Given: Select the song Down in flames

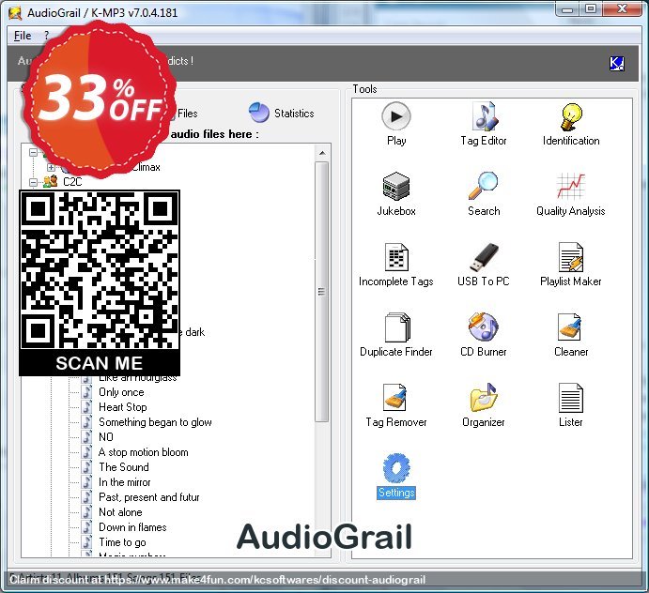Looking at the screenshot, I should [132, 527].
